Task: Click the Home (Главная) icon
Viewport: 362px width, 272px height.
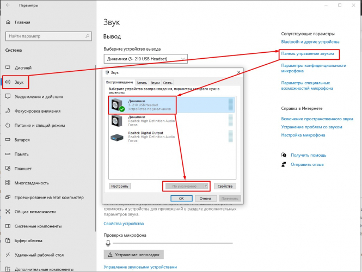Action: [x=8, y=23]
